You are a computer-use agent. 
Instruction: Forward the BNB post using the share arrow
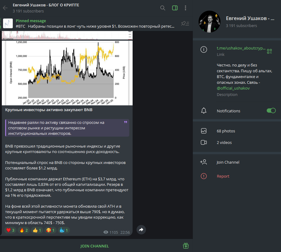pyautogui.click(x=141, y=230)
